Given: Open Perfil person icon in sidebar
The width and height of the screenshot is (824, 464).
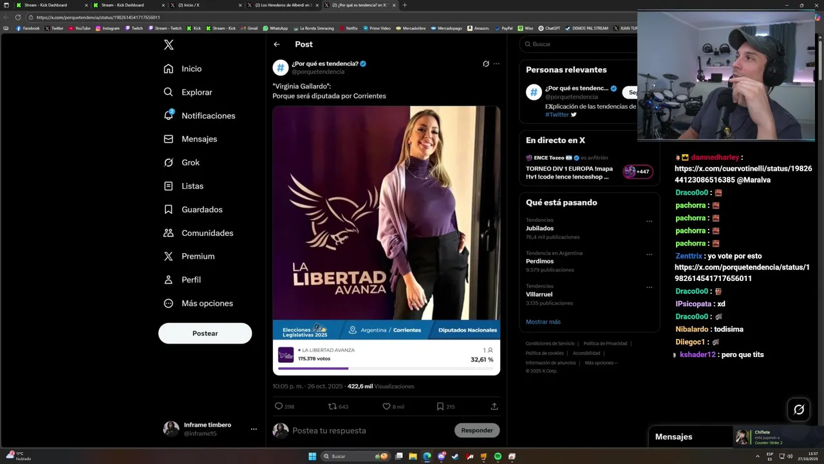Looking at the screenshot, I should tap(168, 280).
